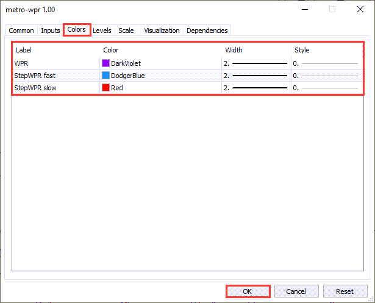Open the style selector for WPR row

pos(326,63)
